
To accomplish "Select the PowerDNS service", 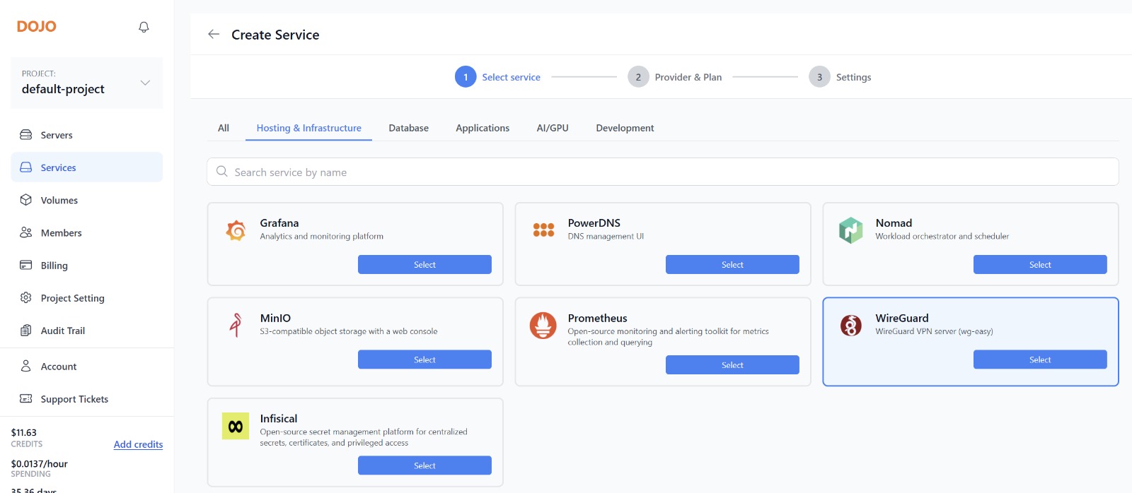I will click(732, 264).
